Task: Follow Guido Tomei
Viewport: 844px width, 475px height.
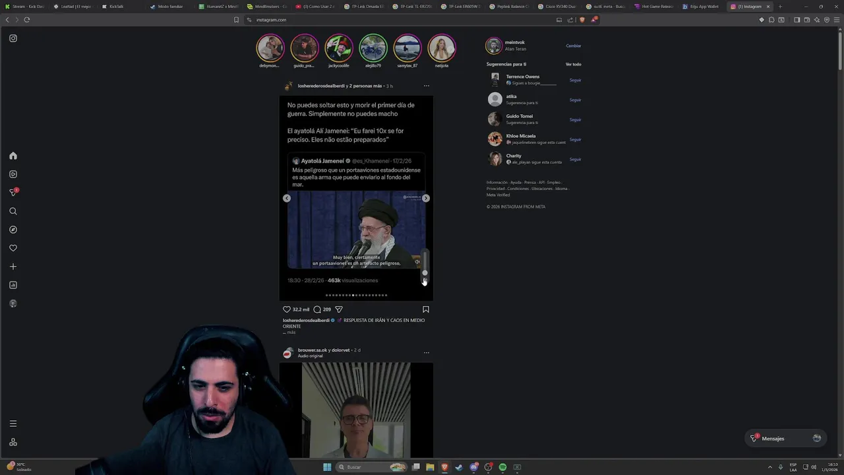Action: point(575,119)
